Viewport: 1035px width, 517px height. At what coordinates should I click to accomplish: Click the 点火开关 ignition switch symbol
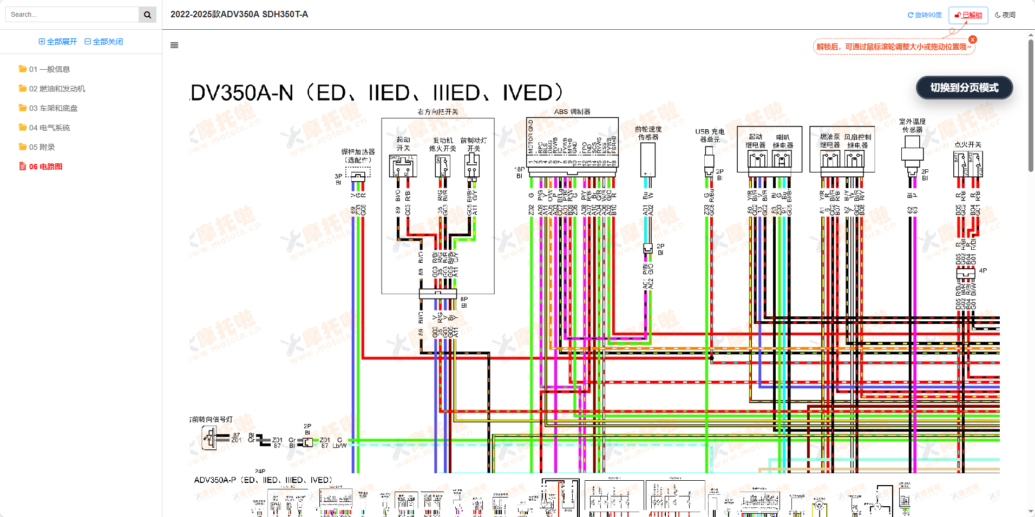pyautogui.click(x=968, y=164)
